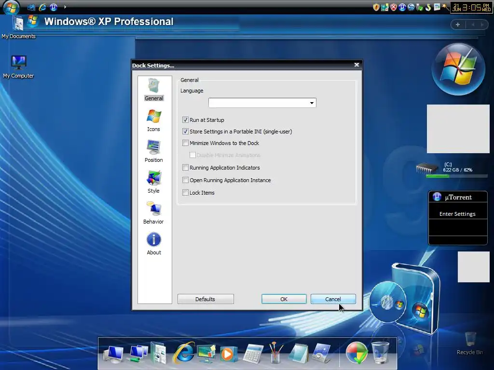The image size is (494, 370).
Task: Select the Recycle Bin desktop icon
Action: click(x=470, y=344)
